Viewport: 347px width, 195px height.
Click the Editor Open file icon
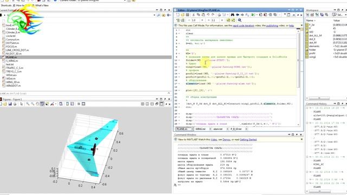pyautogui.click(x=183, y=15)
